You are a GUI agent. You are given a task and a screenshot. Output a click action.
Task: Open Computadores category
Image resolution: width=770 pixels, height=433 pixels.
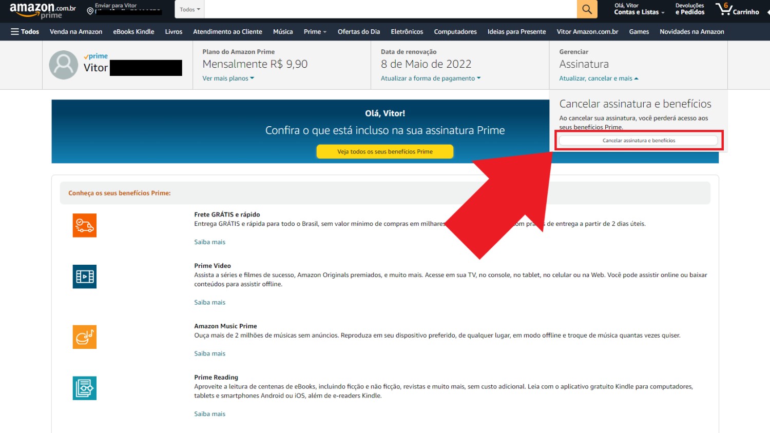coord(455,31)
